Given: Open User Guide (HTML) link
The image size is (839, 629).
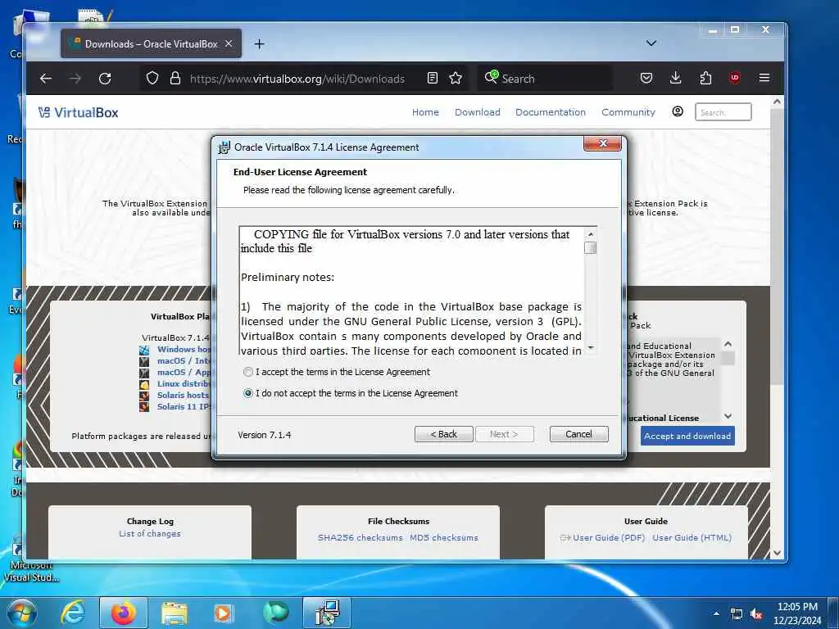Looking at the screenshot, I should coord(692,537).
